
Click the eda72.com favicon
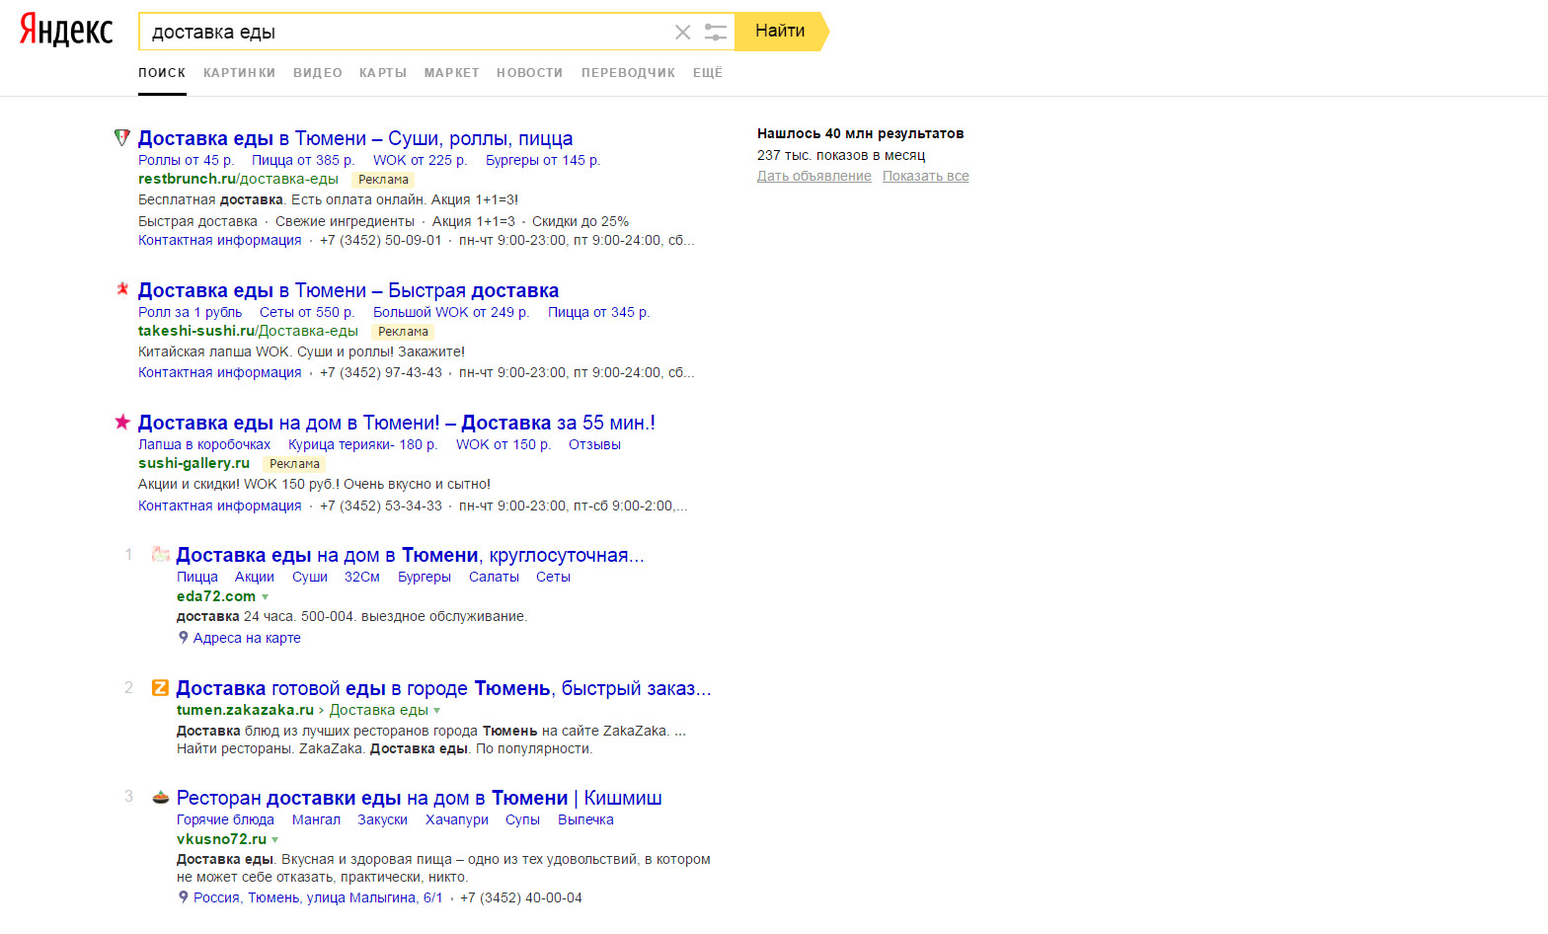160,554
